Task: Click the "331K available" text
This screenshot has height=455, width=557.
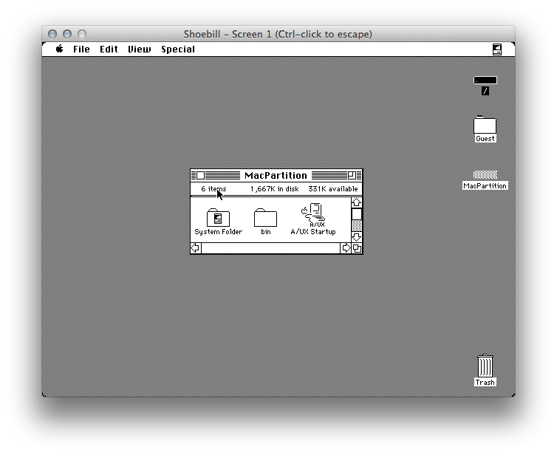Action: tap(333, 189)
